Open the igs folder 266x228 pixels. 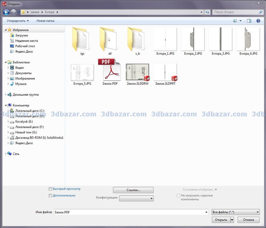tap(82, 39)
